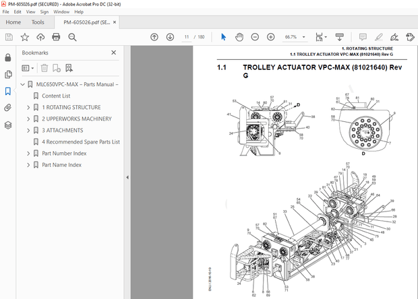The height and width of the screenshot is (299, 418).
Task: Expand the 3 ATTACHMENTS bookmark
Action: 28,130
